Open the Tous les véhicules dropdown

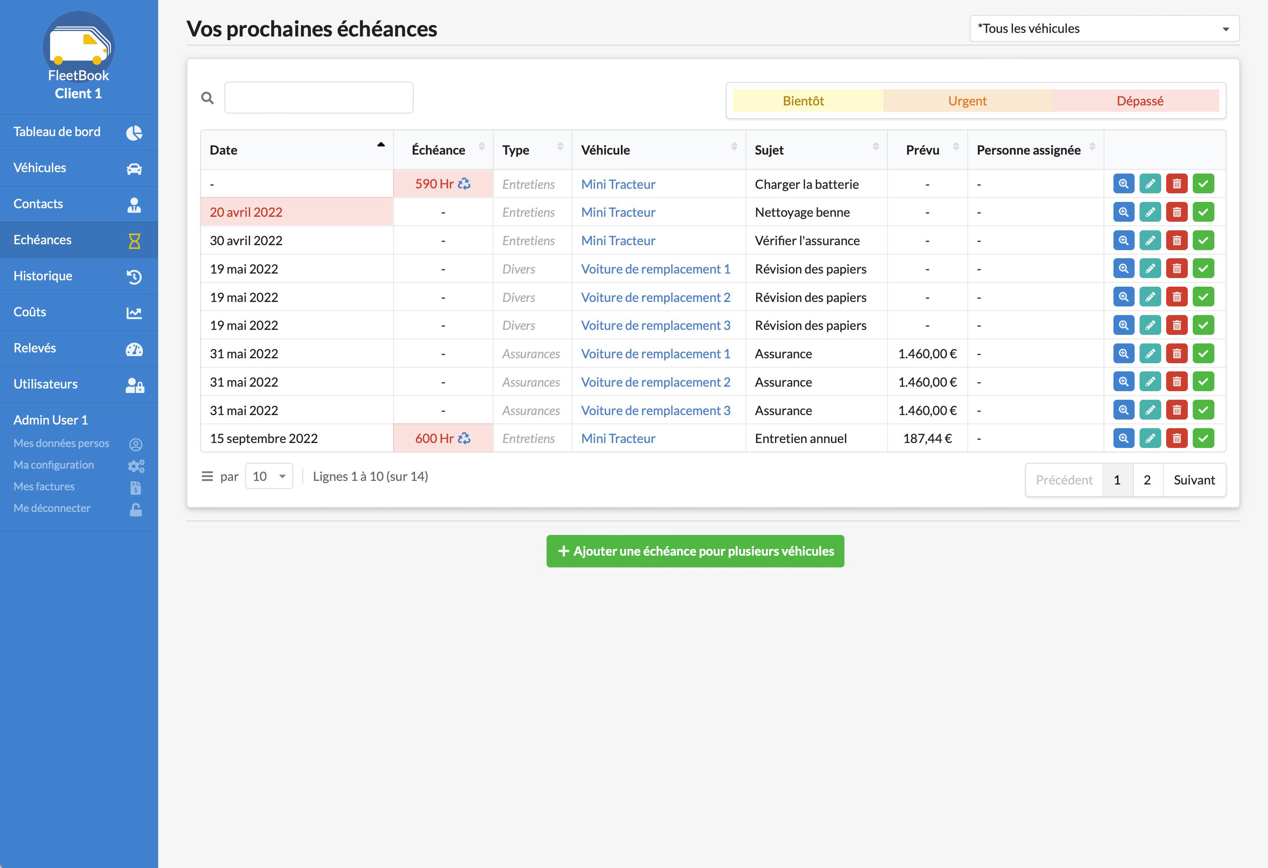pyautogui.click(x=1104, y=28)
